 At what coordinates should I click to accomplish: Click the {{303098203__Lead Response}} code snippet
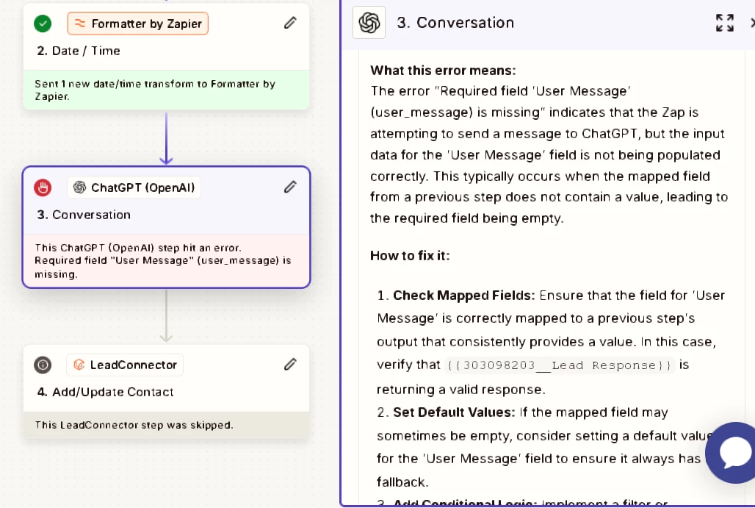click(x=560, y=365)
